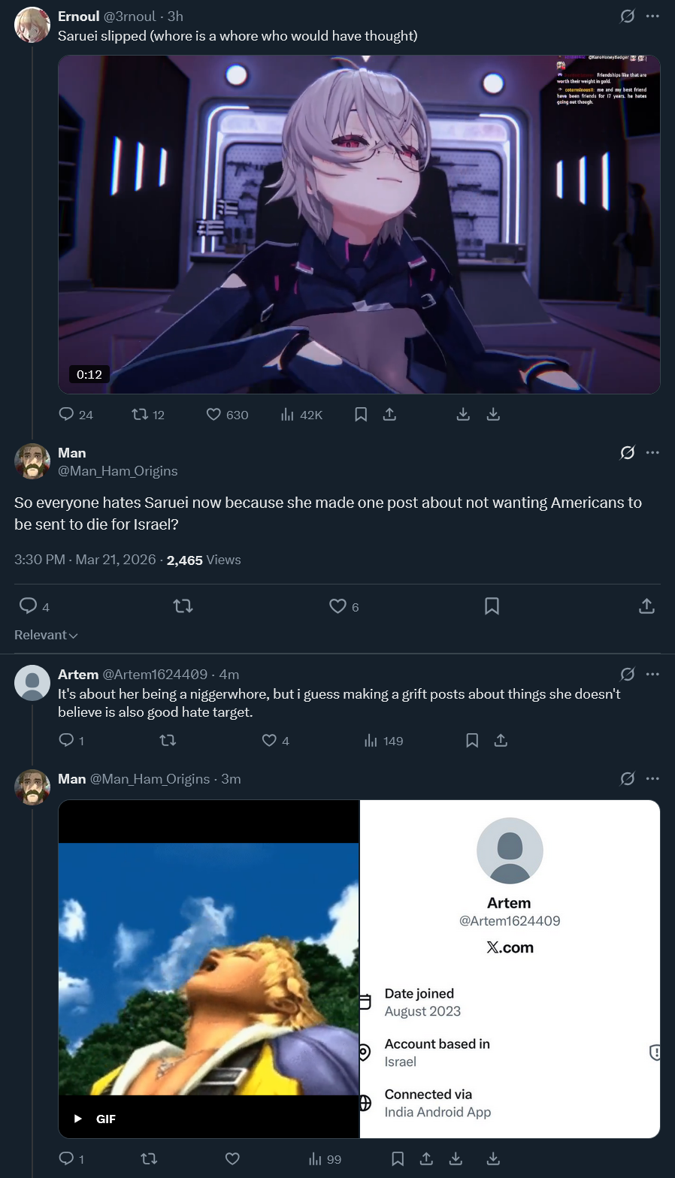The image size is (675, 1178).
Task: Open the more options menu on Ernoul's post
Action: (x=652, y=16)
